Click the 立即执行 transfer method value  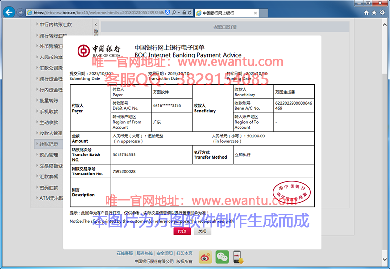(242, 154)
